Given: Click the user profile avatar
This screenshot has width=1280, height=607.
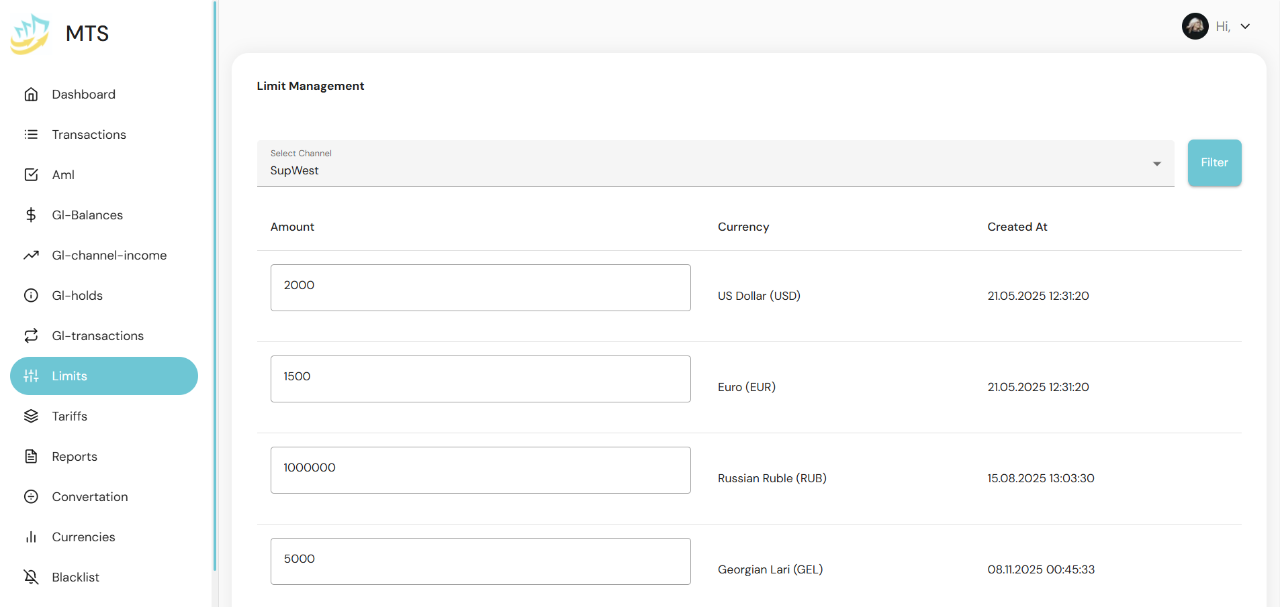Looking at the screenshot, I should click(1195, 27).
